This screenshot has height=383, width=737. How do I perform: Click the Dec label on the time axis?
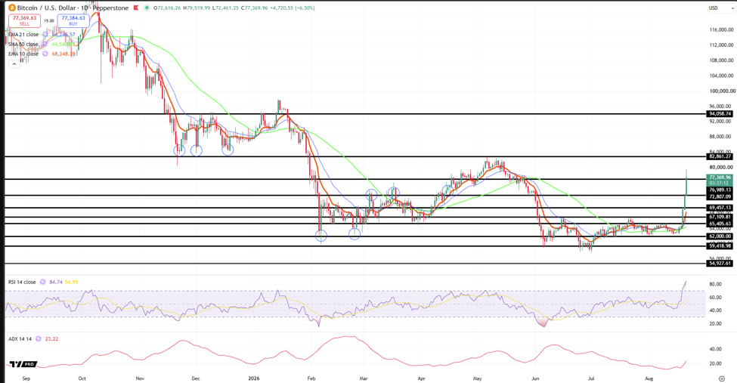pyautogui.click(x=196, y=378)
